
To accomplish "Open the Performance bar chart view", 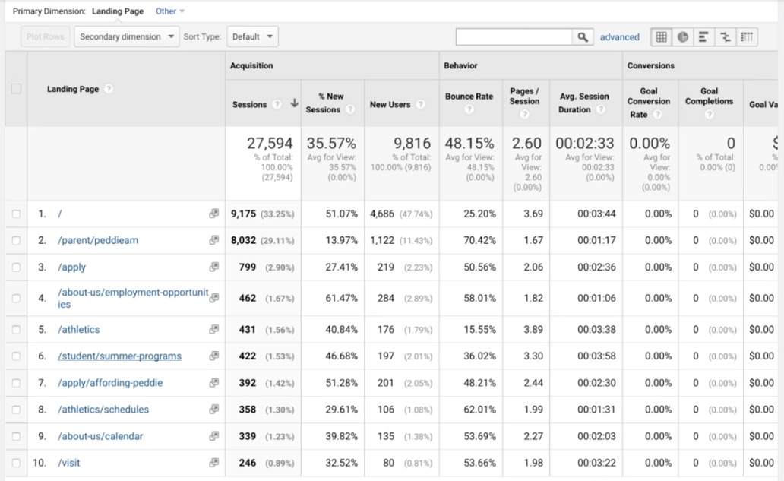I will pyautogui.click(x=703, y=36).
